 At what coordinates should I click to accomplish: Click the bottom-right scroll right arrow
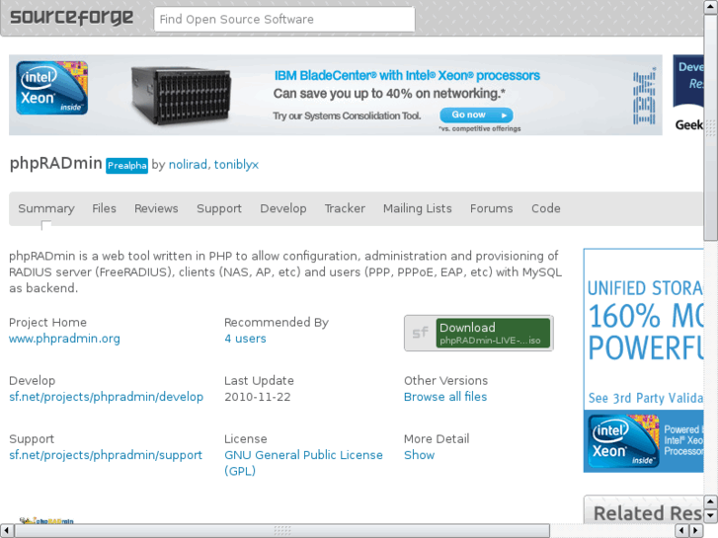(x=695, y=531)
